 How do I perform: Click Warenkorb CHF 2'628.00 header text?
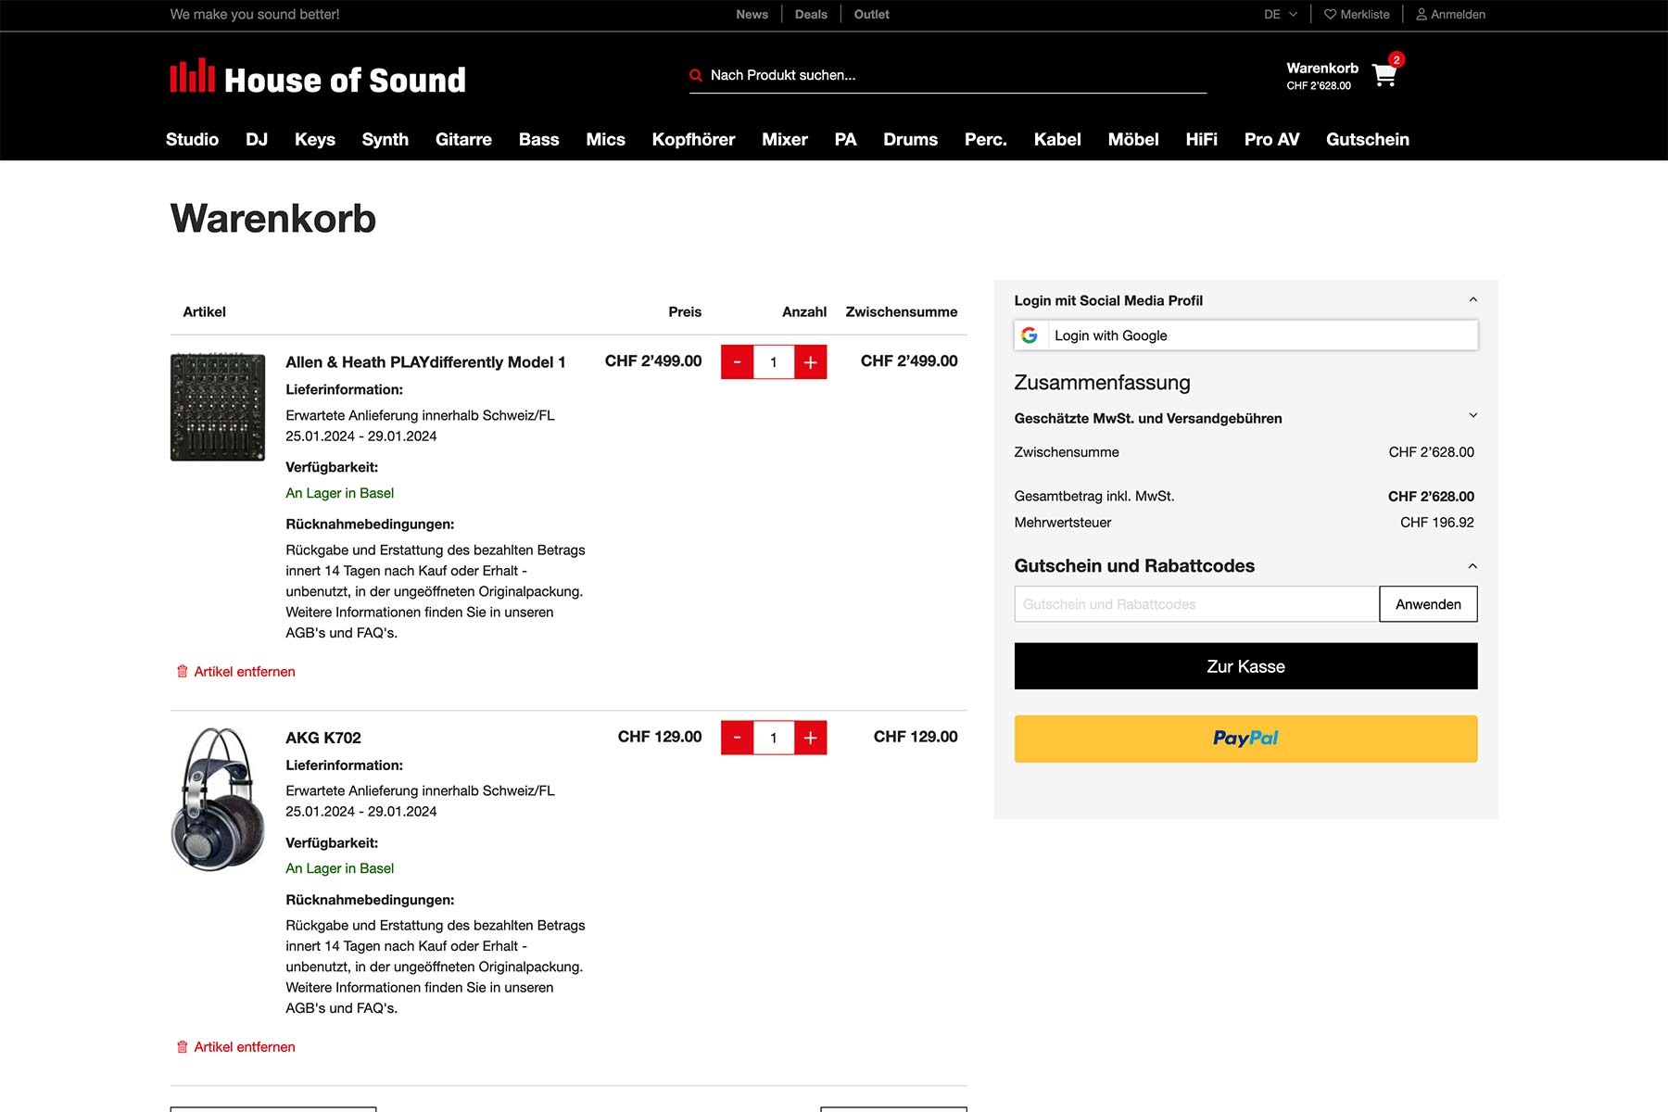point(1322,76)
